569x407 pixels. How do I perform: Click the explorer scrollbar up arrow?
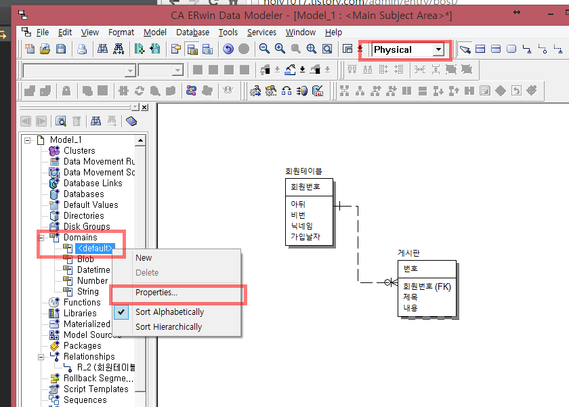pyautogui.click(x=140, y=140)
